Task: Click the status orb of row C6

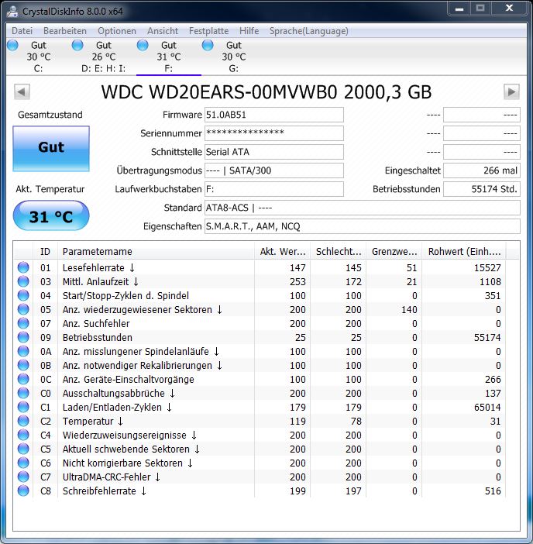Action: tap(23, 463)
